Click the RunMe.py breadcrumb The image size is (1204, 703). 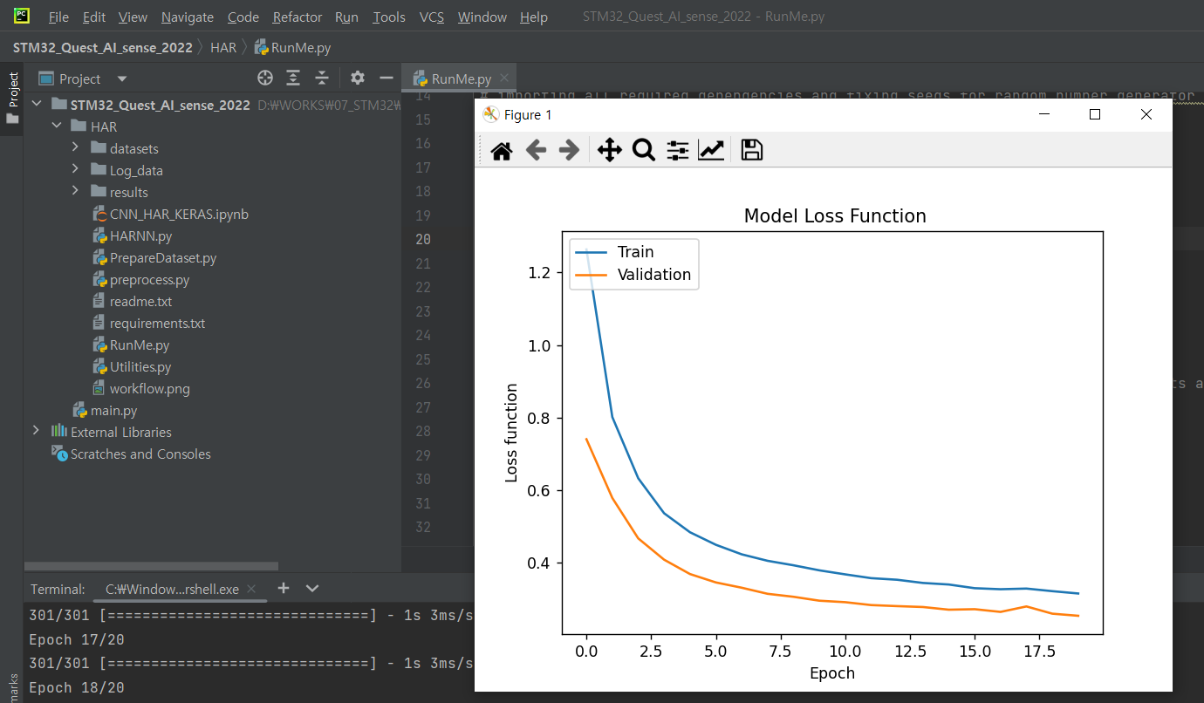pos(292,47)
